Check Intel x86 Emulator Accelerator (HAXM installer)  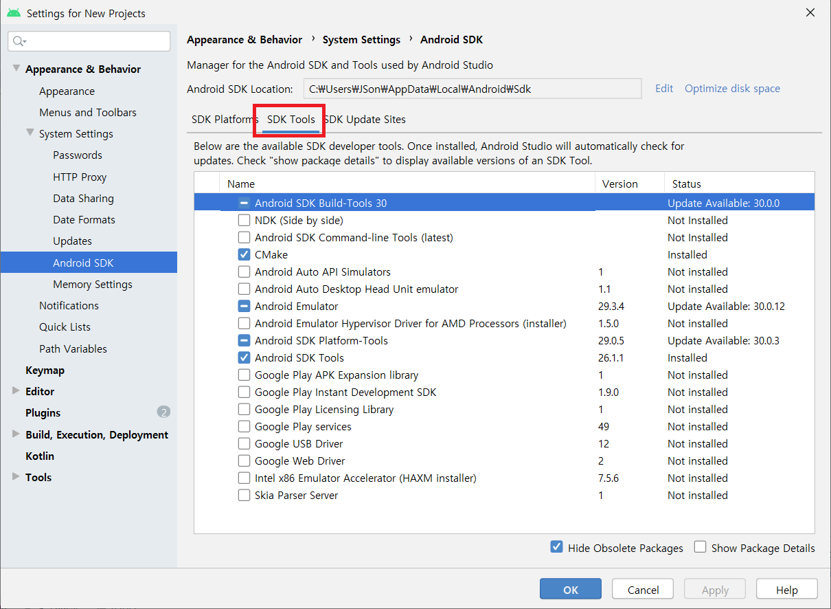pos(244,478)
